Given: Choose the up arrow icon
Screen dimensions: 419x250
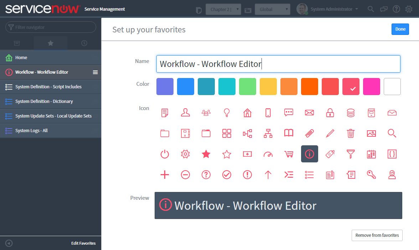Looking at the screenshot, I should click(x=268, y=175).
